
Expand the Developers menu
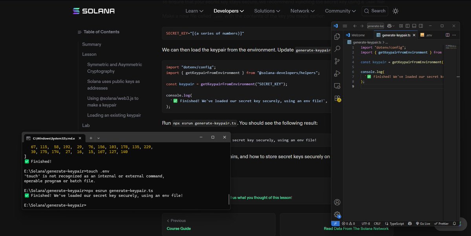pyautogui.click(x=229, y=11)
